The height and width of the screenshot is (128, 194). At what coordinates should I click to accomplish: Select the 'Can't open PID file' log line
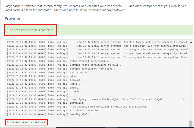tap(98, 46)
